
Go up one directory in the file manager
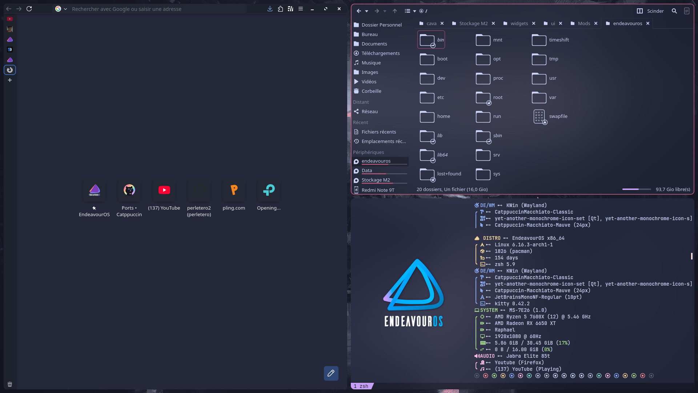pyautogui.click(x=395, y=11)
